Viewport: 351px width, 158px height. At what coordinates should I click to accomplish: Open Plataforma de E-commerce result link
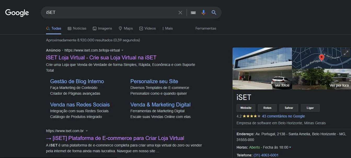point(115,138)
